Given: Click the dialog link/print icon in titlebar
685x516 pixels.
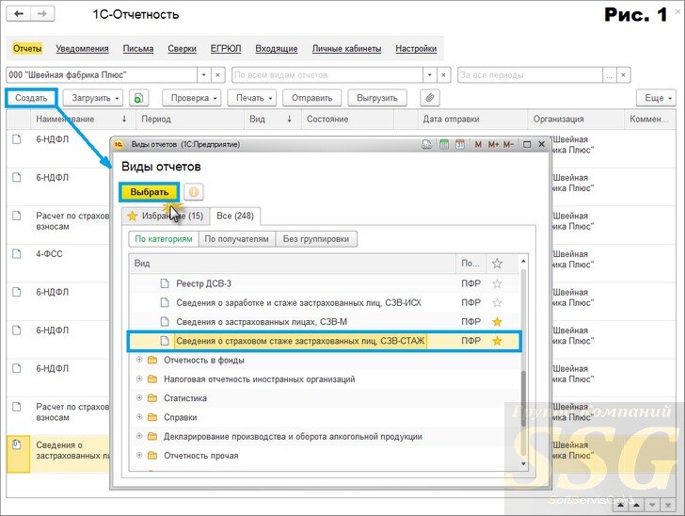Looking at the screenshot, I should (427, 144).
